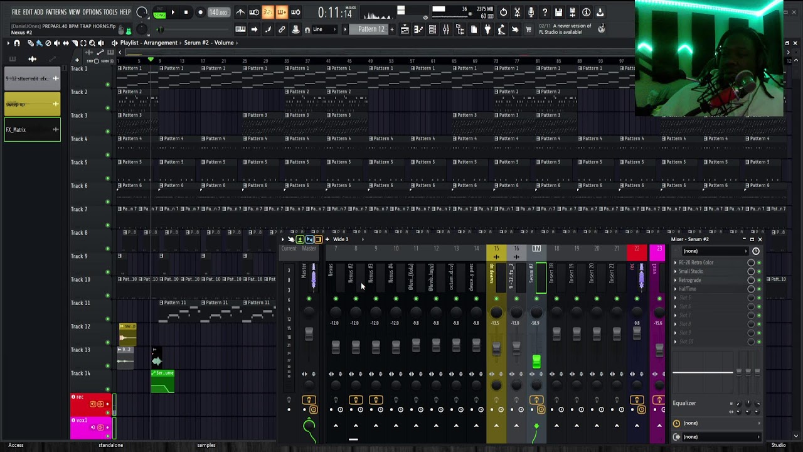Open the Mixer window icon
803x452 pixels.
[x=446, y=30]
